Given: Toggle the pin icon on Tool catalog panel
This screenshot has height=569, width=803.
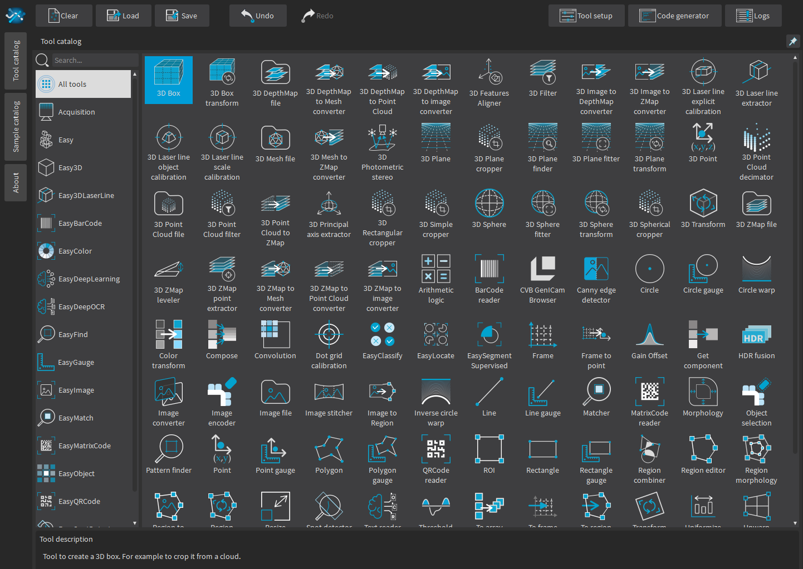Looking at the screenshot, I should (792, 41).
